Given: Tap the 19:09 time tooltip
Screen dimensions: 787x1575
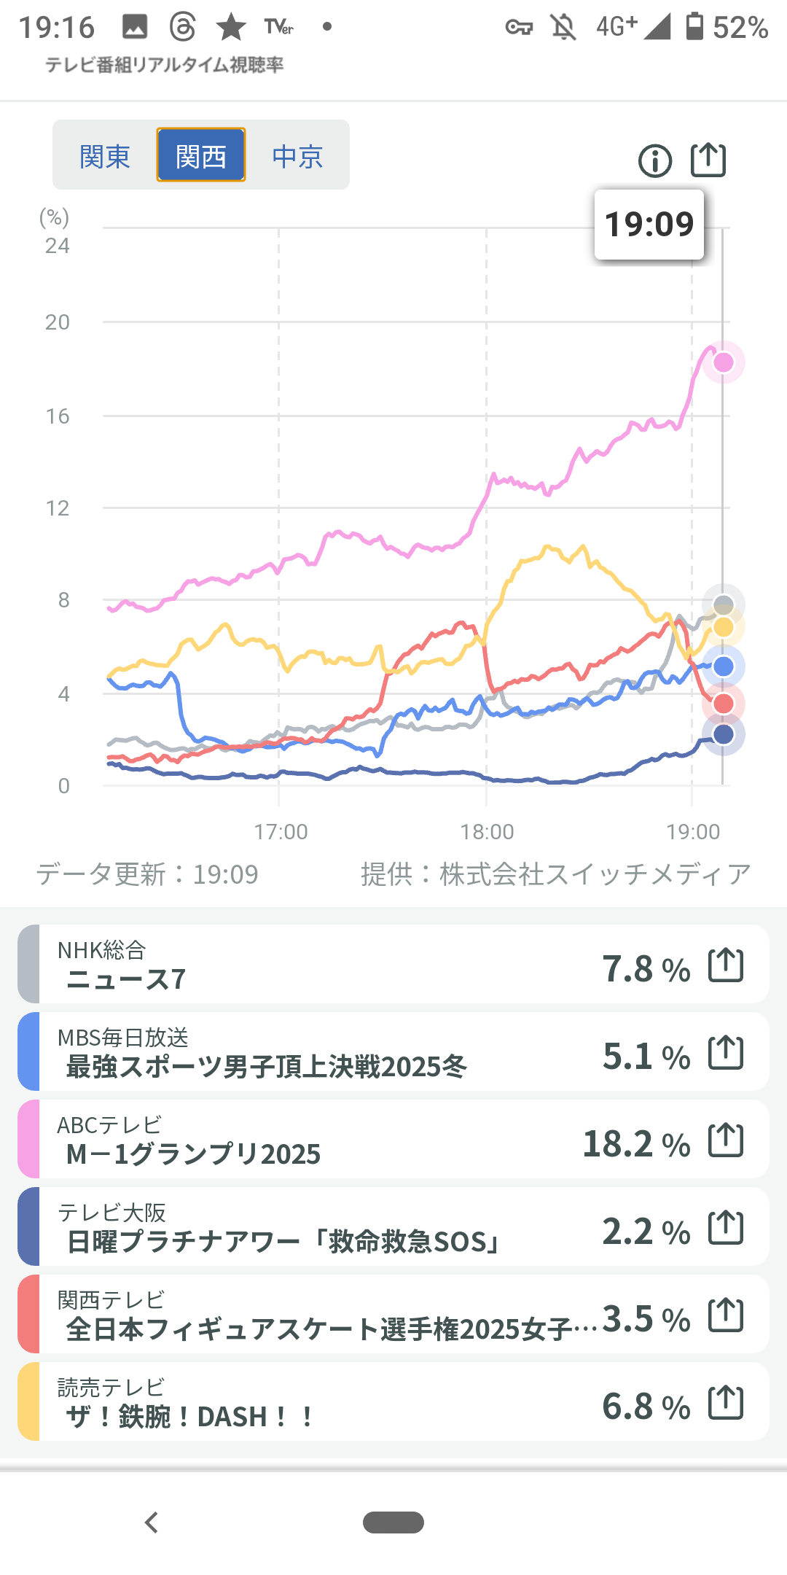Looking at the screenshot, I should [649, 225].
